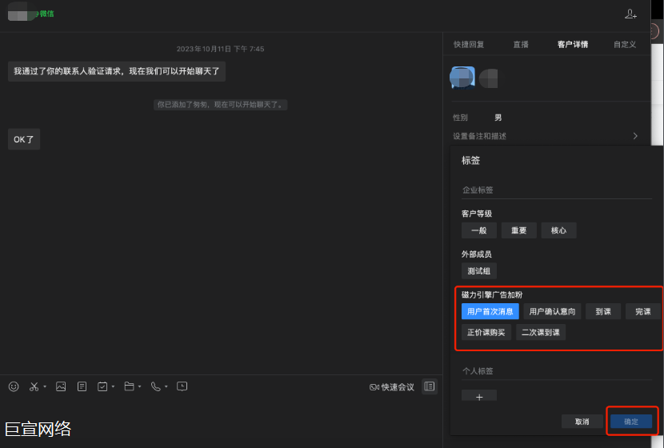Toggle the 完课 tag
Image resolution: width=664 pixels, height=448 pixels.
click(x=643, y=312)
